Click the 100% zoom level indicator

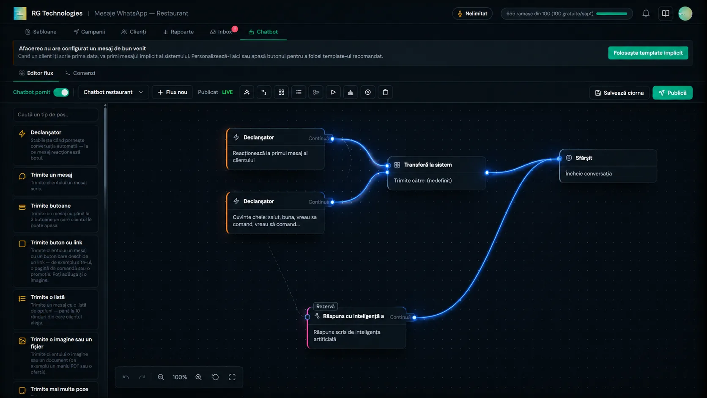tap(180, 377)
